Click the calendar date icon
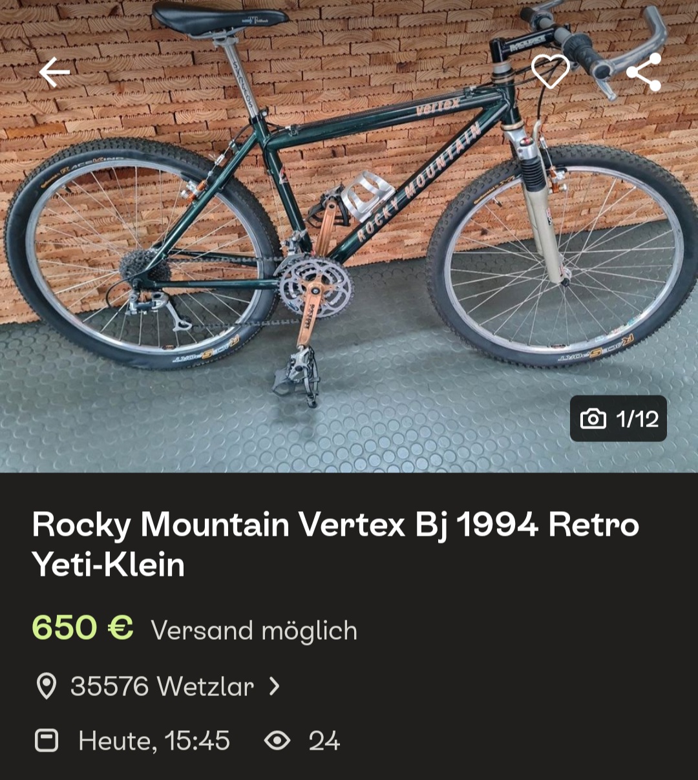This screenshot has height=780, width=698. click(47, 741)
